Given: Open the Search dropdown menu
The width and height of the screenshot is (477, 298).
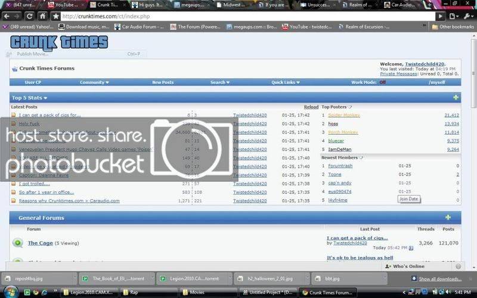Looking at the screenshot, I should [219, 82].
